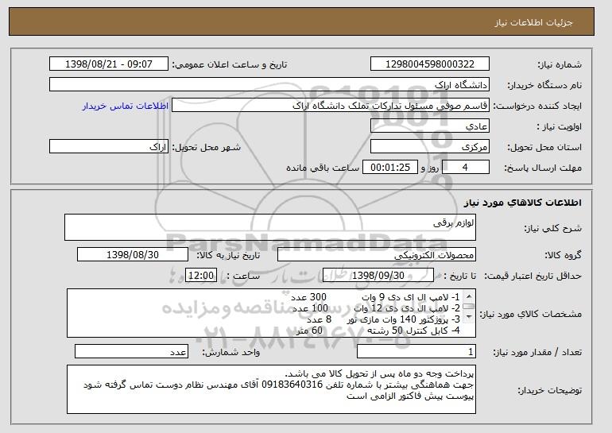
Task: Click the unit of measure field عدد
Action: (131, 351)
